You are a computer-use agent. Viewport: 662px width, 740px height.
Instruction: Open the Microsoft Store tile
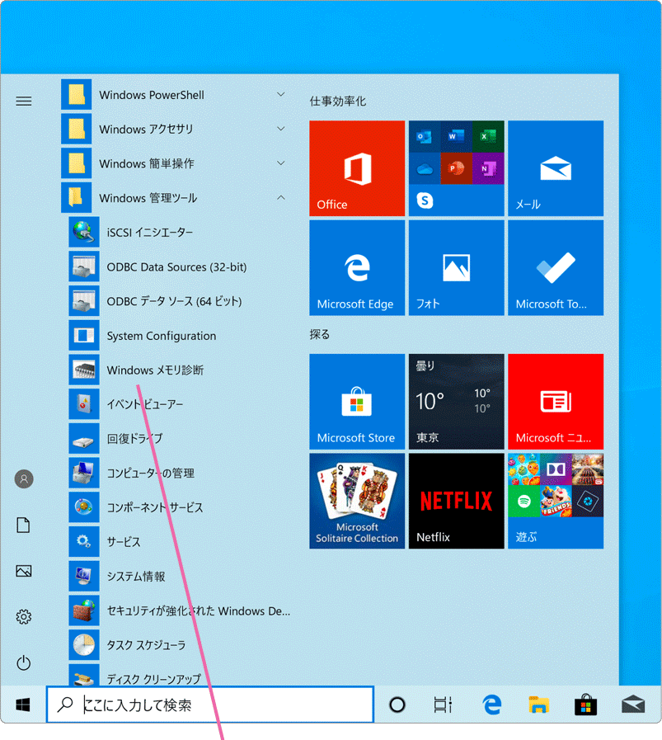[x=357, y=402]
